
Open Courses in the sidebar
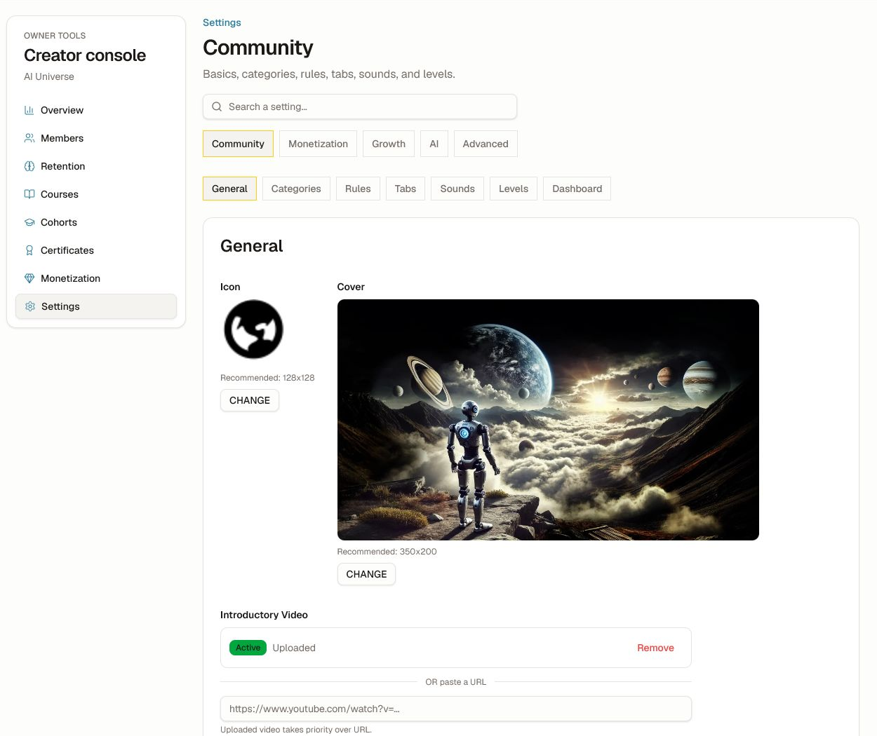(x=96, y=194)
